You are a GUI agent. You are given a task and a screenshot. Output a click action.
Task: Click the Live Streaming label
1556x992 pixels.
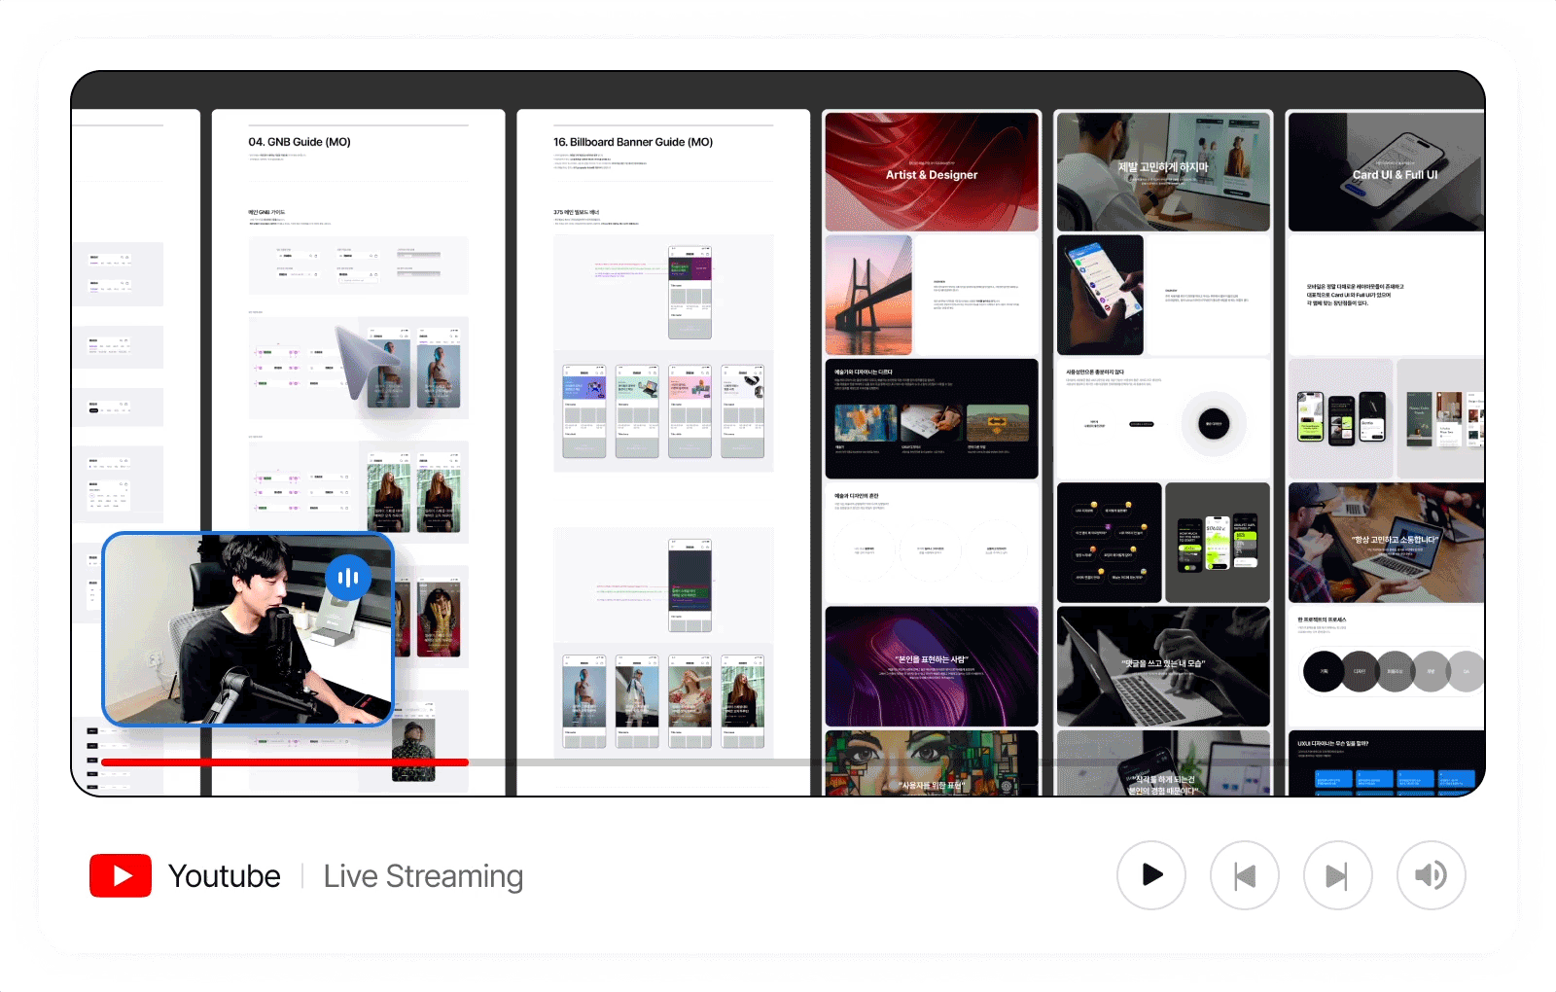click(423, 876)
